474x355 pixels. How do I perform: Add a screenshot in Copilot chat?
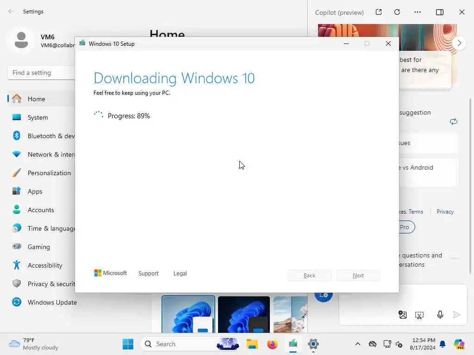[x=419, y=315]
